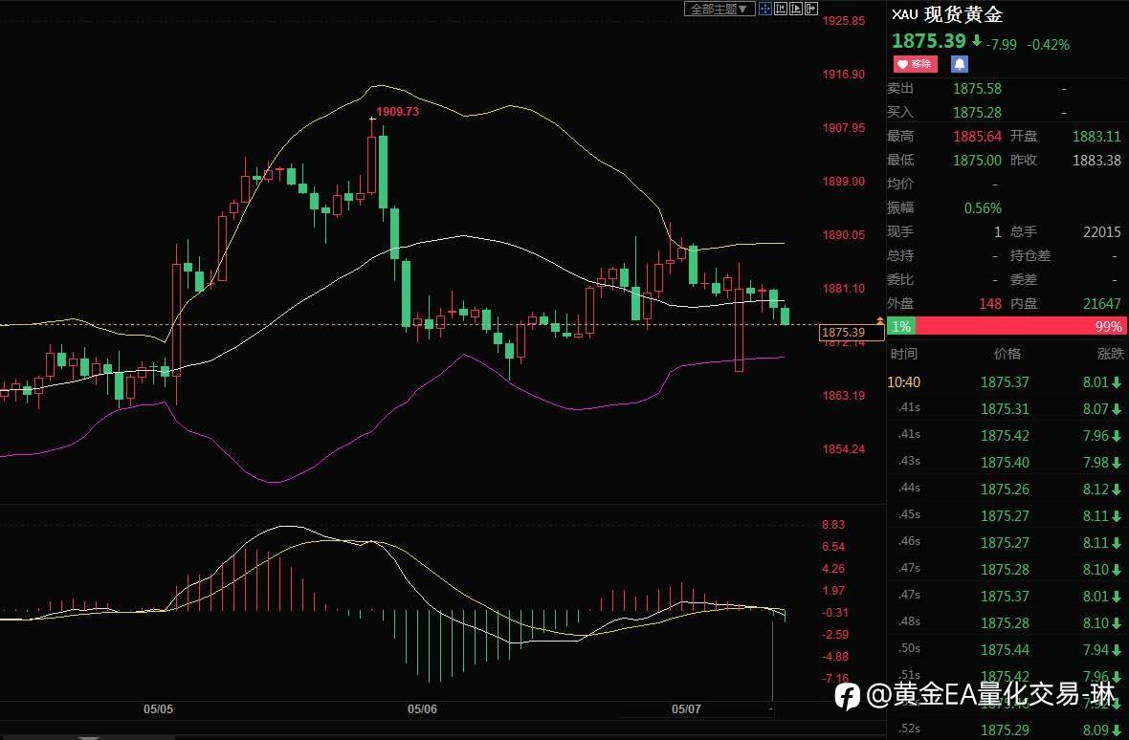Click the 05/06 date label on the time axis
The image size is (1129, 740).
(422, 709)
